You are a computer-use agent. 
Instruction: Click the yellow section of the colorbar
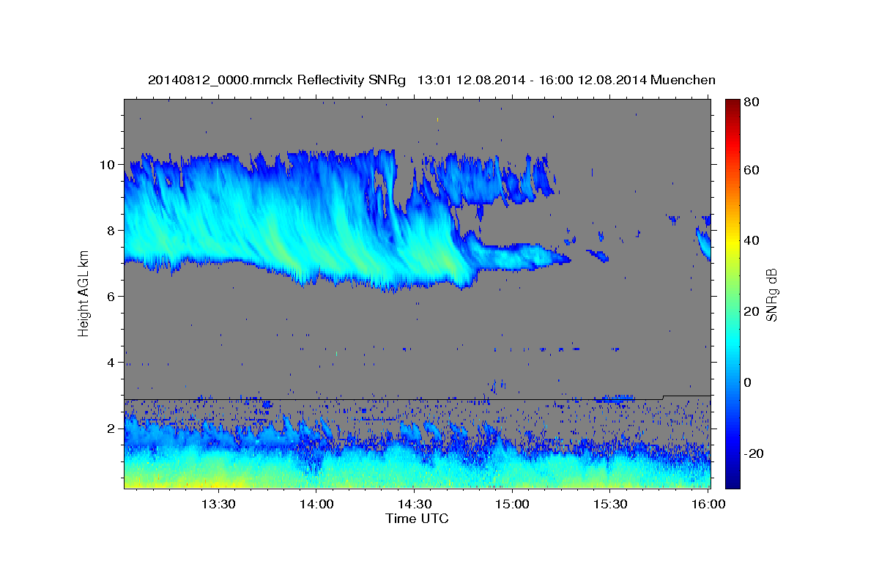point(732,242)
